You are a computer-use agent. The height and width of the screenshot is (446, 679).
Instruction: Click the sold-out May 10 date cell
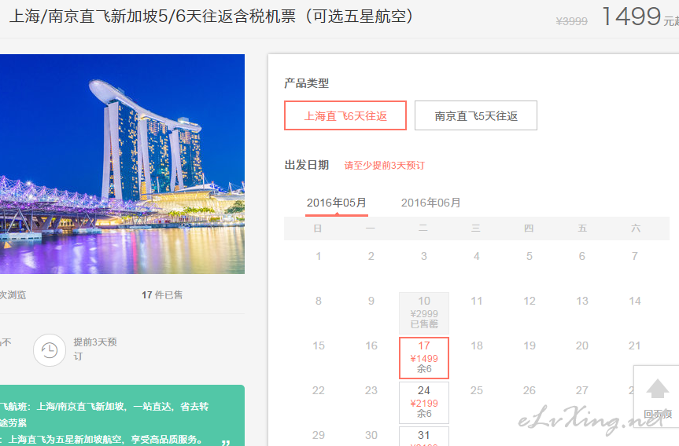click(424, 313)
